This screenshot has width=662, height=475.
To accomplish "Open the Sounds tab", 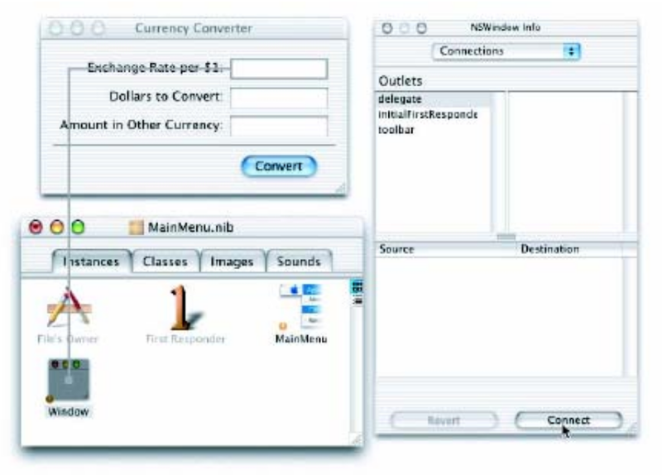I will click(298, 261).
